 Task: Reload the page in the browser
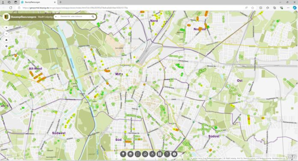[x=11, y=8]
